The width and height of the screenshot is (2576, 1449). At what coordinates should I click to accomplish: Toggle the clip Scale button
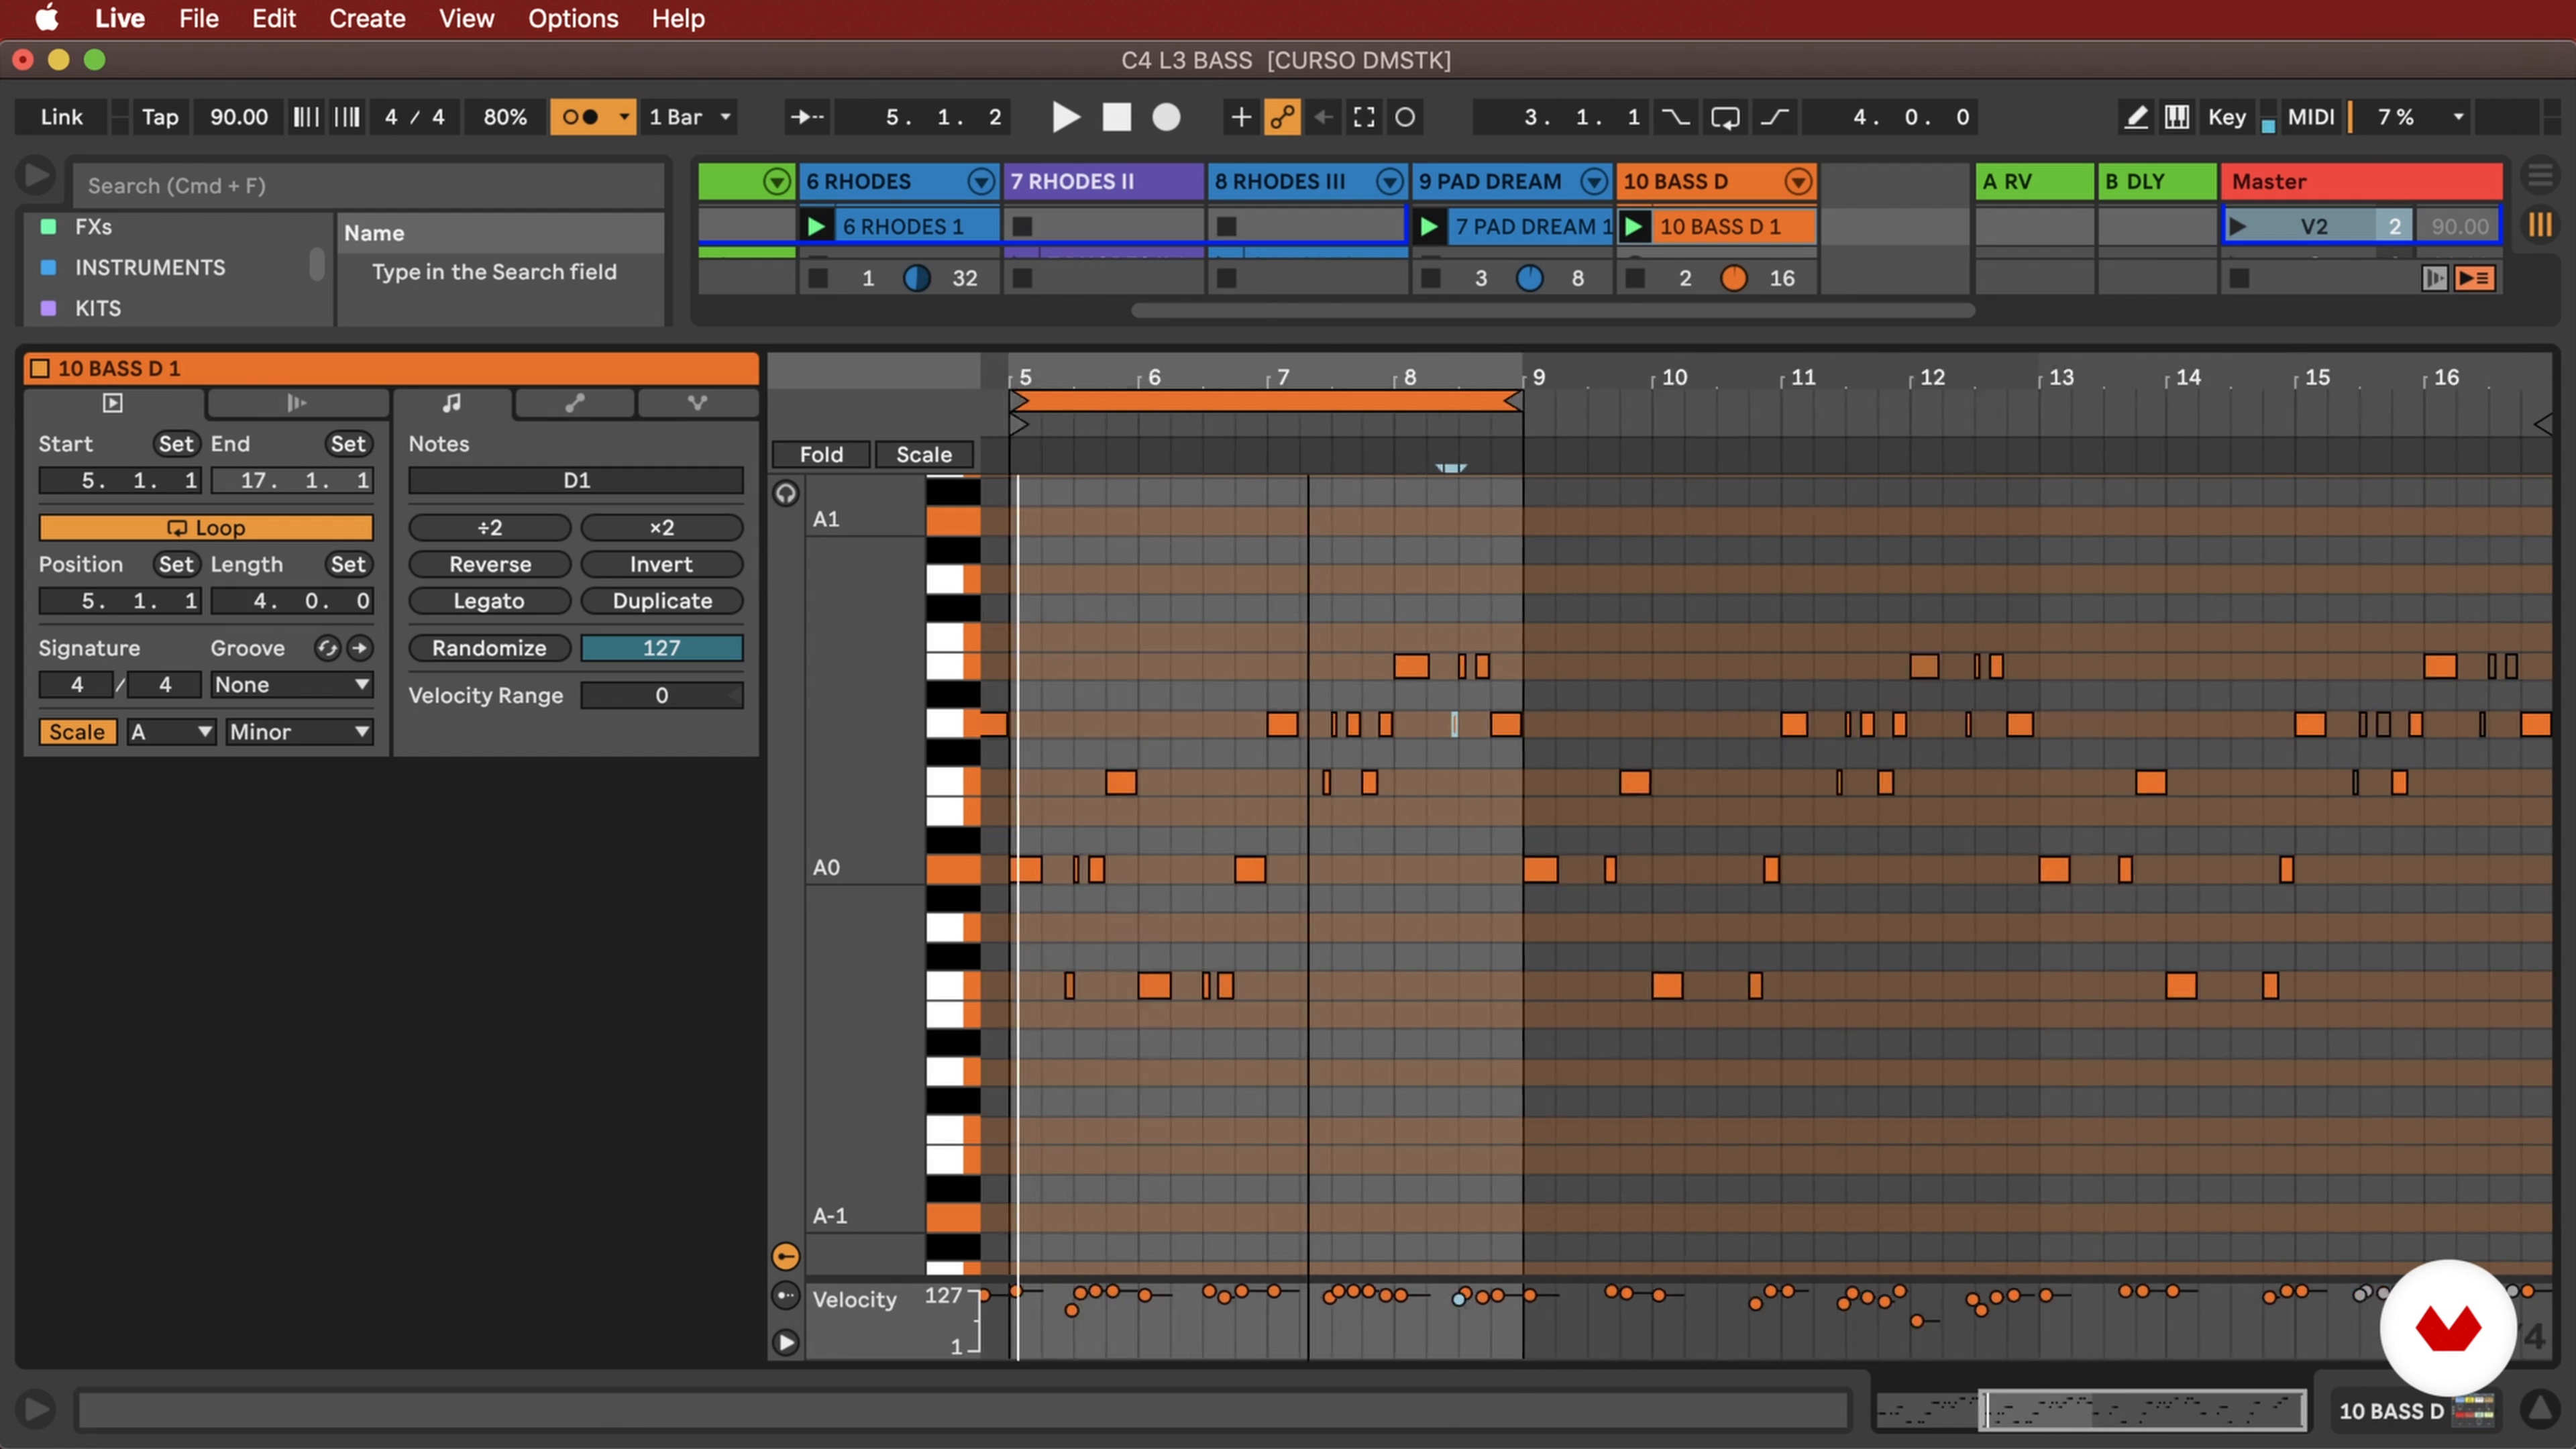pos(77,732)
